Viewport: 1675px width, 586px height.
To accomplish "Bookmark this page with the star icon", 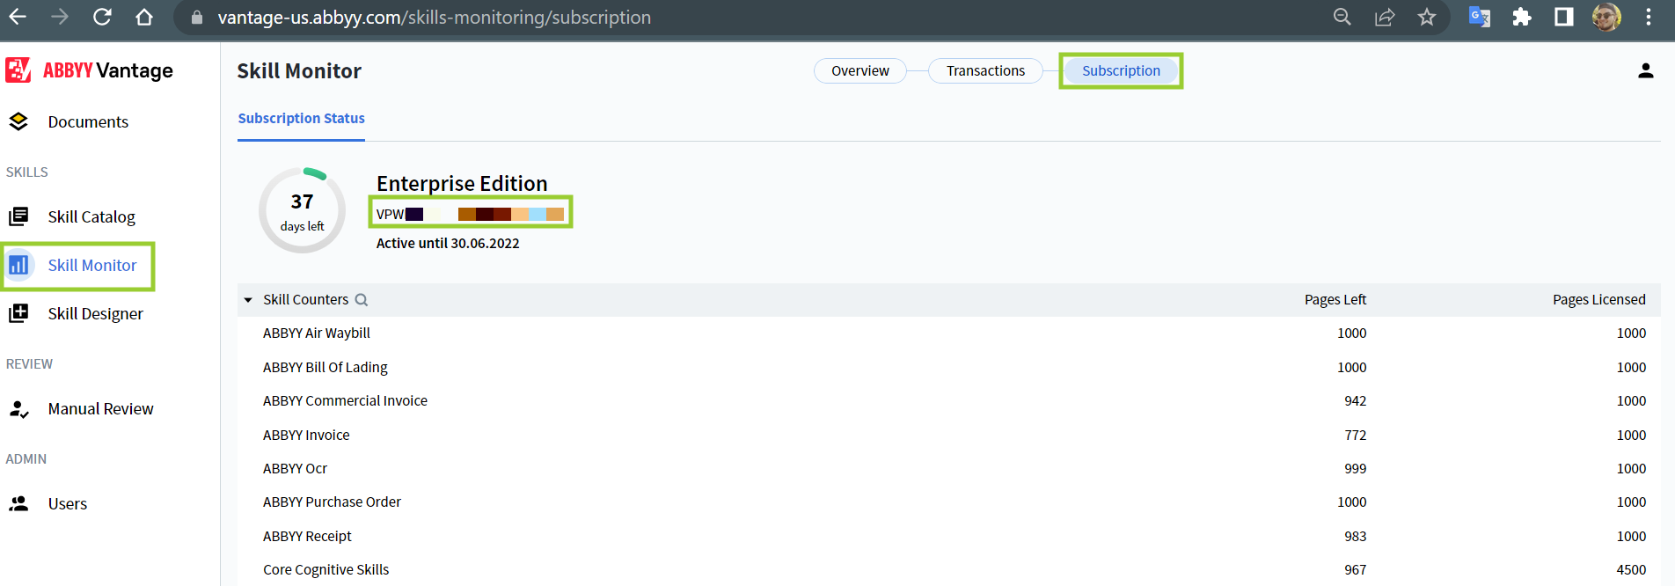I will (x=1427, y=17).
